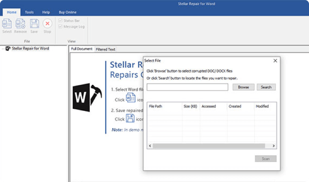
Task: Click the Select file icon in ribbon
Action: click(x=7, y=24)
